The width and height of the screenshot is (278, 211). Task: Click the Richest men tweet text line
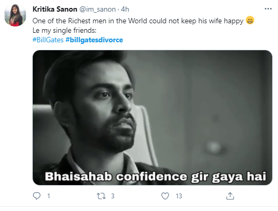pyautogui.click(x=138, y=21)
